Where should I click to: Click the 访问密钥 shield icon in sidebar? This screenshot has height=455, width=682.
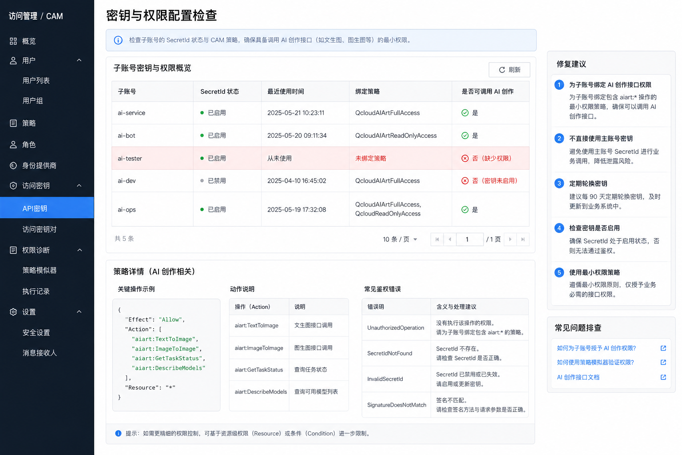13,186
